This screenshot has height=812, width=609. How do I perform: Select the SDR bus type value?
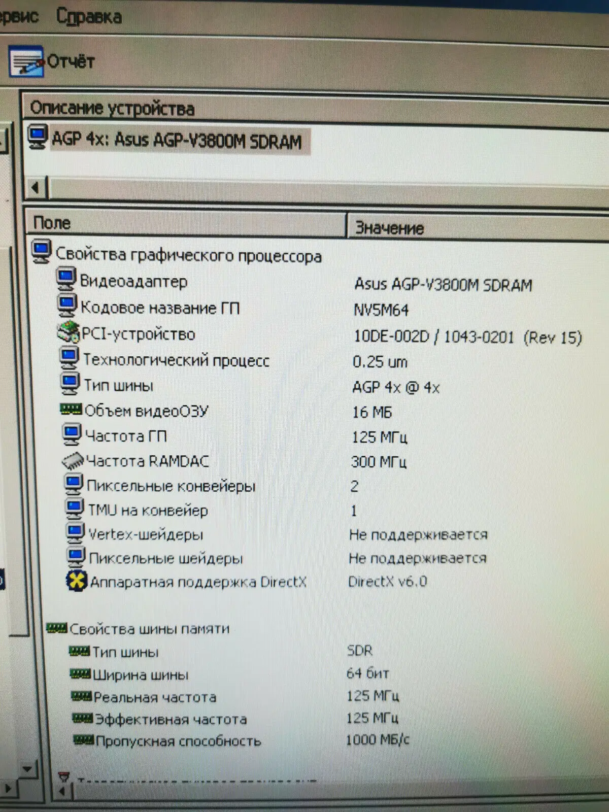click(360, 651)
